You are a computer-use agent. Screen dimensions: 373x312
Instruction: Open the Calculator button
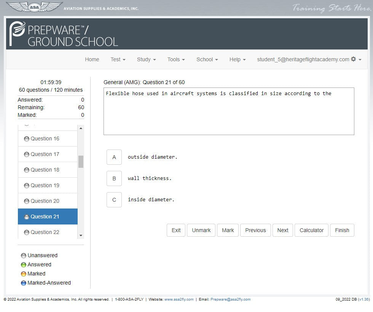pos(311,230)
